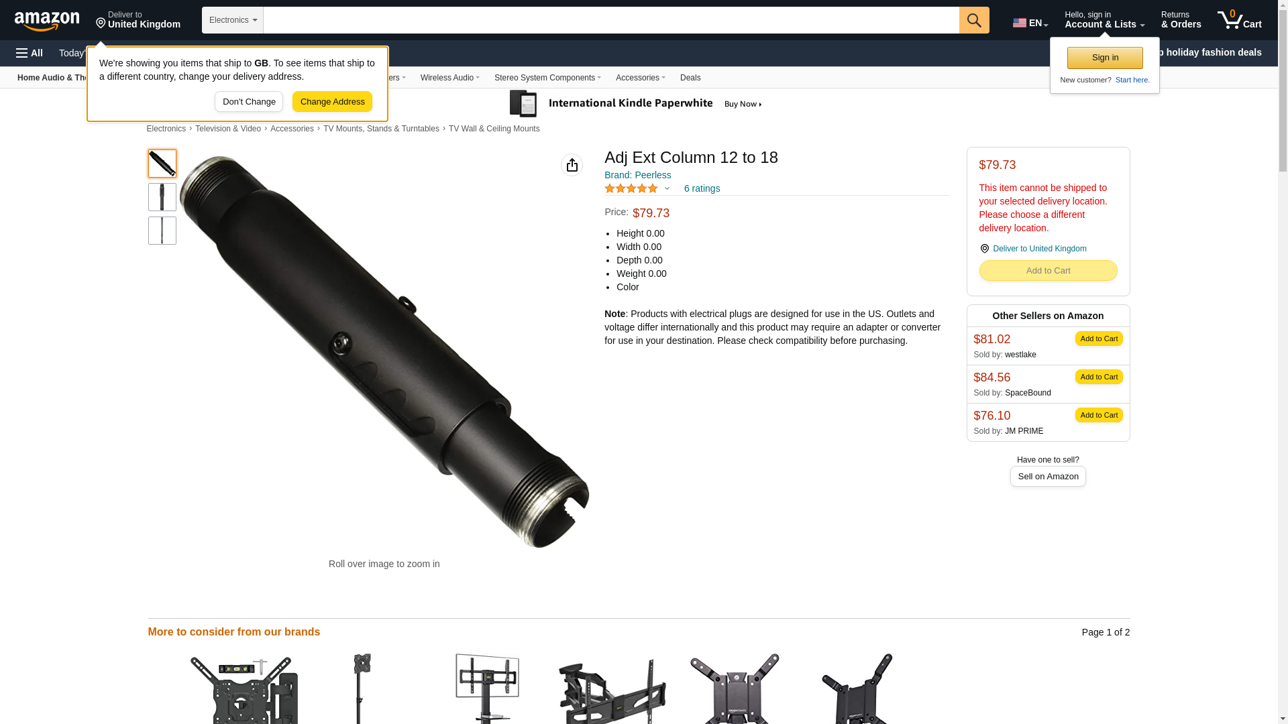The height and width of the screenshot is (724, 1288).
Task: Click into the search text field
Action: pos(611,20)
